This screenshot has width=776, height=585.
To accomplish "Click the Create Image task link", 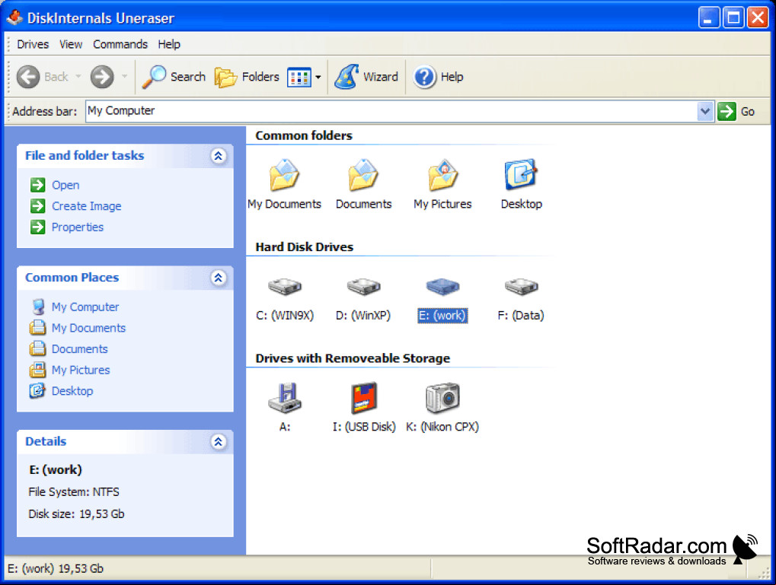I will [87, 206].
